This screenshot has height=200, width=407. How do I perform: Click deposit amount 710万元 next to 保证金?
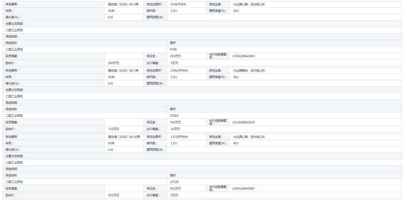(175, 123)
